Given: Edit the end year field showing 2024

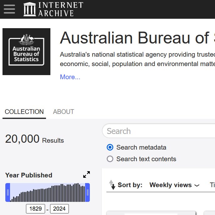Looking at the screenshot, I should click(59, 209).
